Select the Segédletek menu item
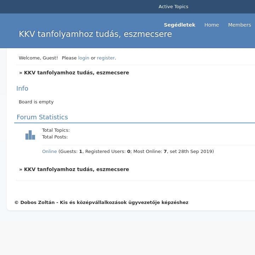Image resolution: width=255 pixels, height=255 pixels. point(180,25)
